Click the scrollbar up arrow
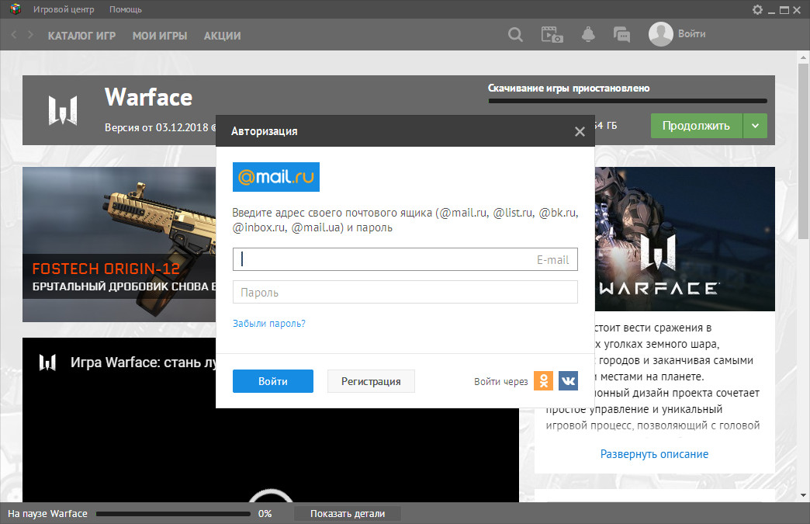This screenshot has height=524, width=810. pyautogui.click(x=803, y=57)
